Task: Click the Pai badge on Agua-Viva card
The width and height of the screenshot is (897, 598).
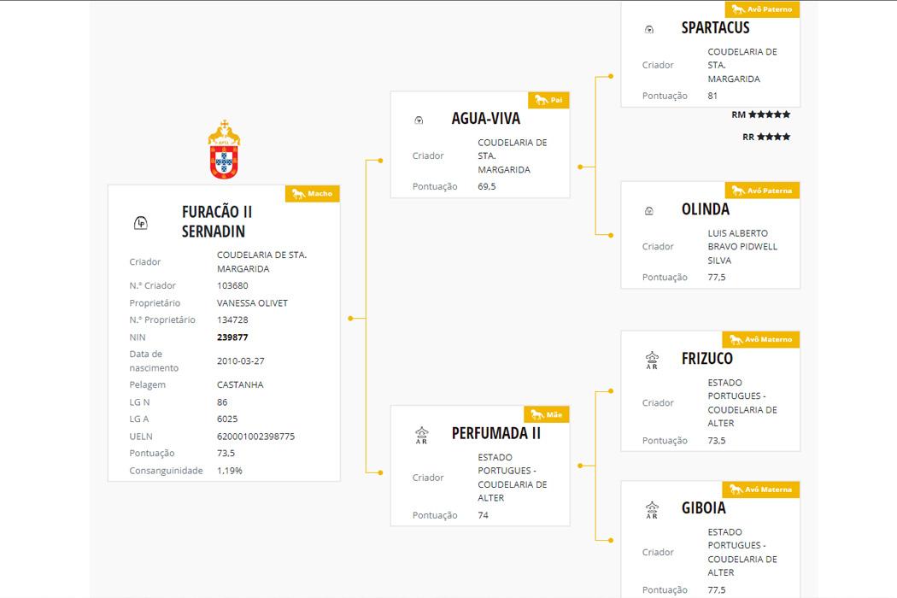Action: (x=548, y=100)
